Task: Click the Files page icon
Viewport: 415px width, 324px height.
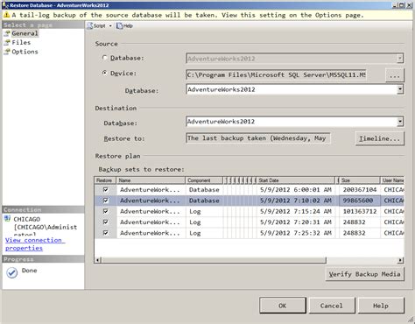Action: point(7,43)
